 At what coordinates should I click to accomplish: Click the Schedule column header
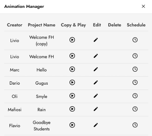136,25
